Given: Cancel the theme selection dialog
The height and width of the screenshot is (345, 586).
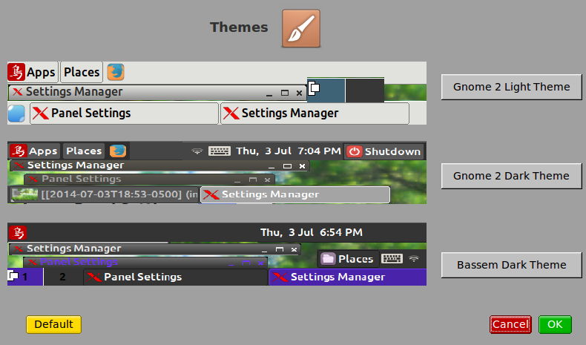Looking at the screenshot, I should pyautogui.click(x=510, y=324).
